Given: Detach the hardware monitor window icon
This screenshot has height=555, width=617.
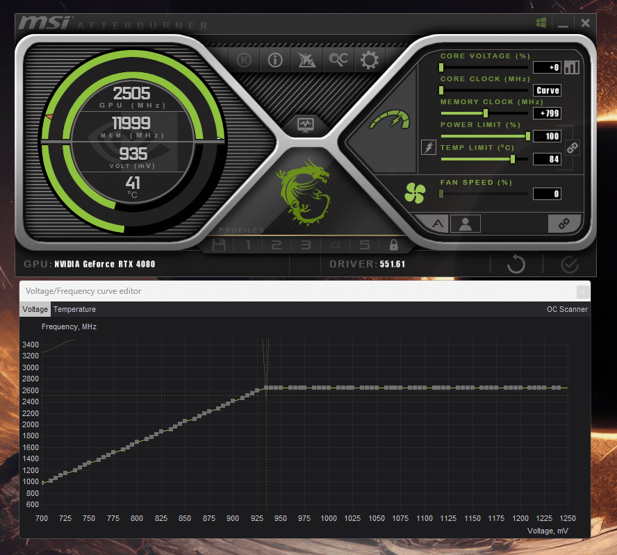Looking at the screenshot, I should click(x=306, y=125).
